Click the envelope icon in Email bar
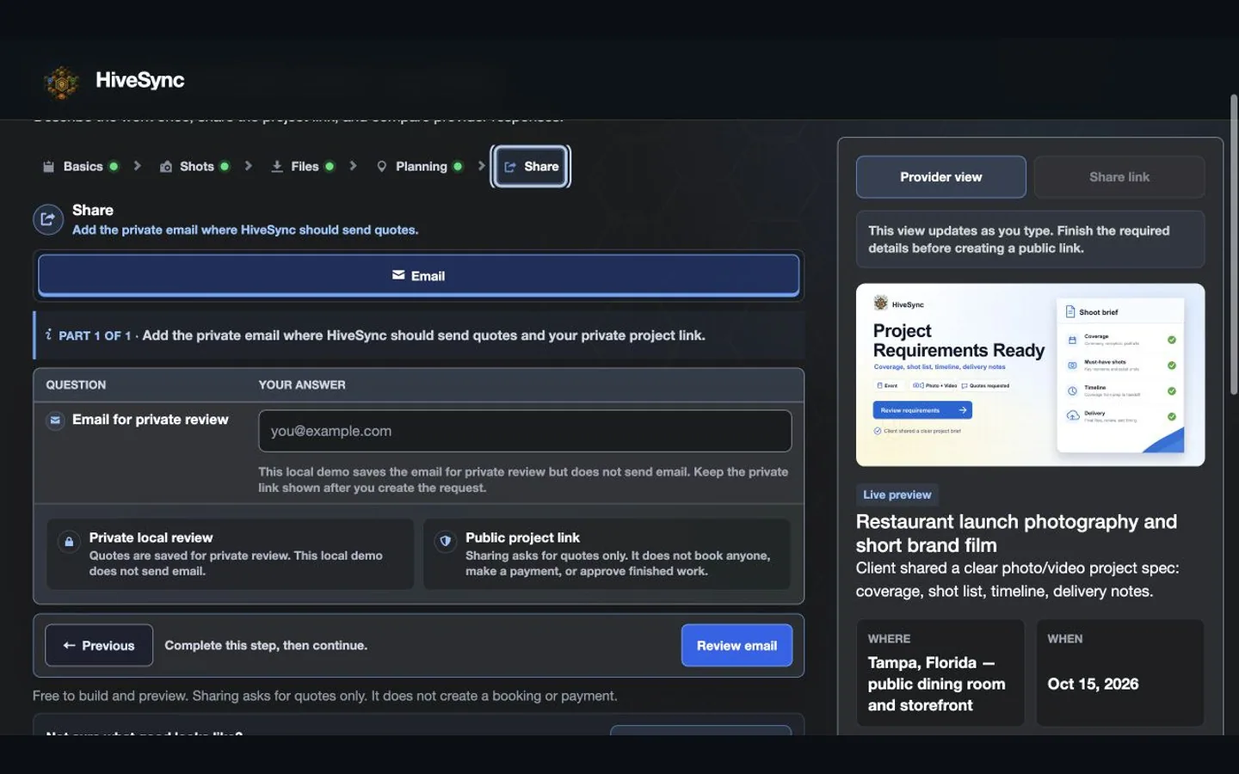 [x=398, y=275]
